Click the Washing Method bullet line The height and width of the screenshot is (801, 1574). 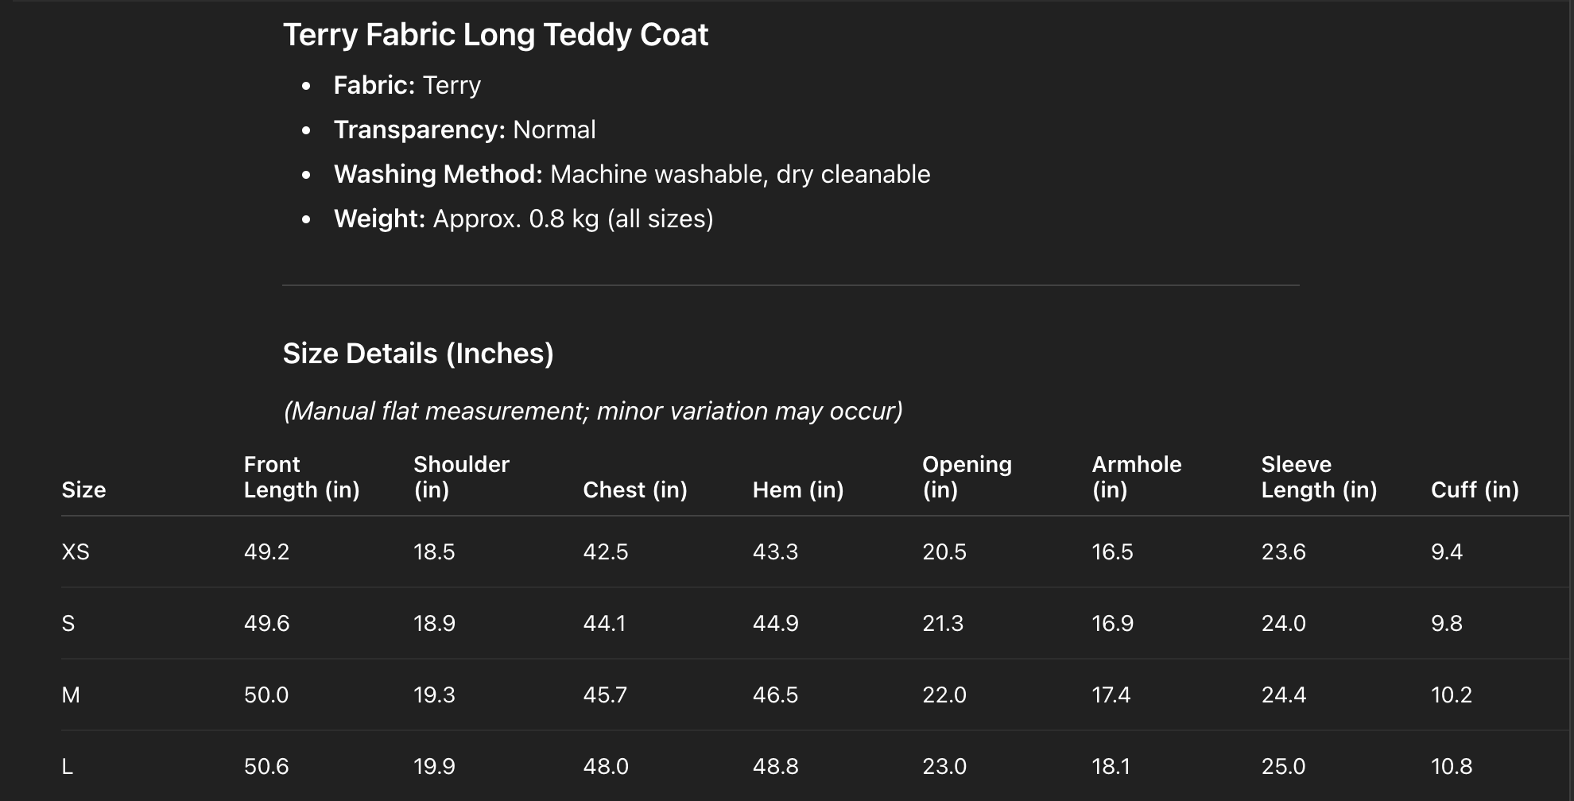click(631, 174)
